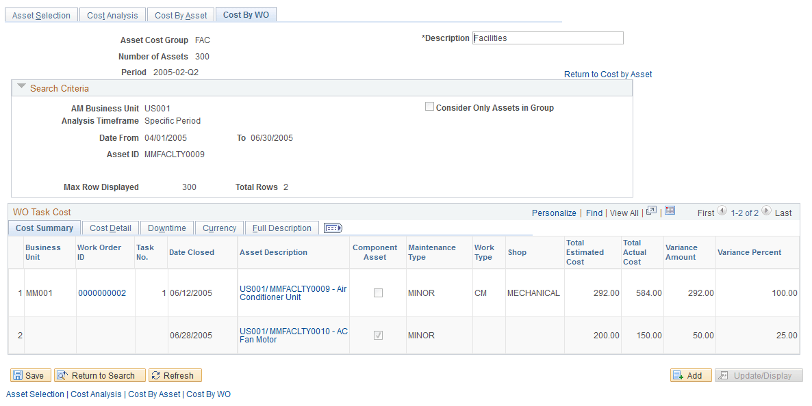
Task: Open asset link US001/ MMFACLTY0010 - AC Fan Motor
Action: [294, 335]
